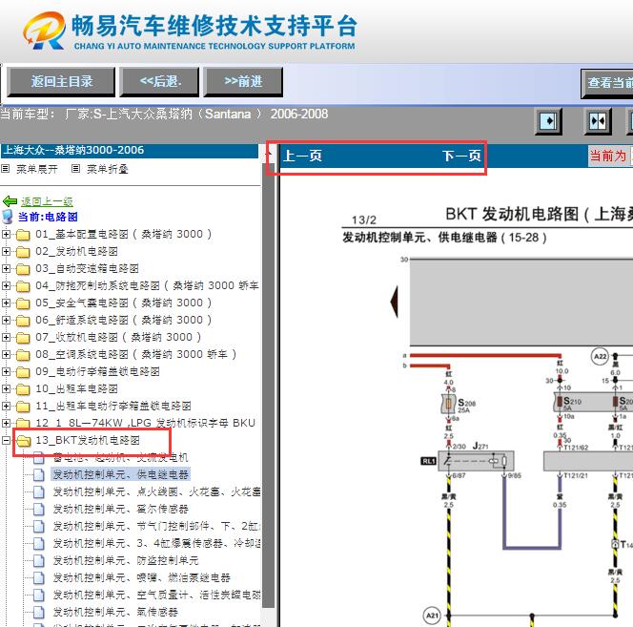Viewport: 633px width, 627px height.
Task: Open 08_空调系统电路图 folder label
Action: [136, 354]
